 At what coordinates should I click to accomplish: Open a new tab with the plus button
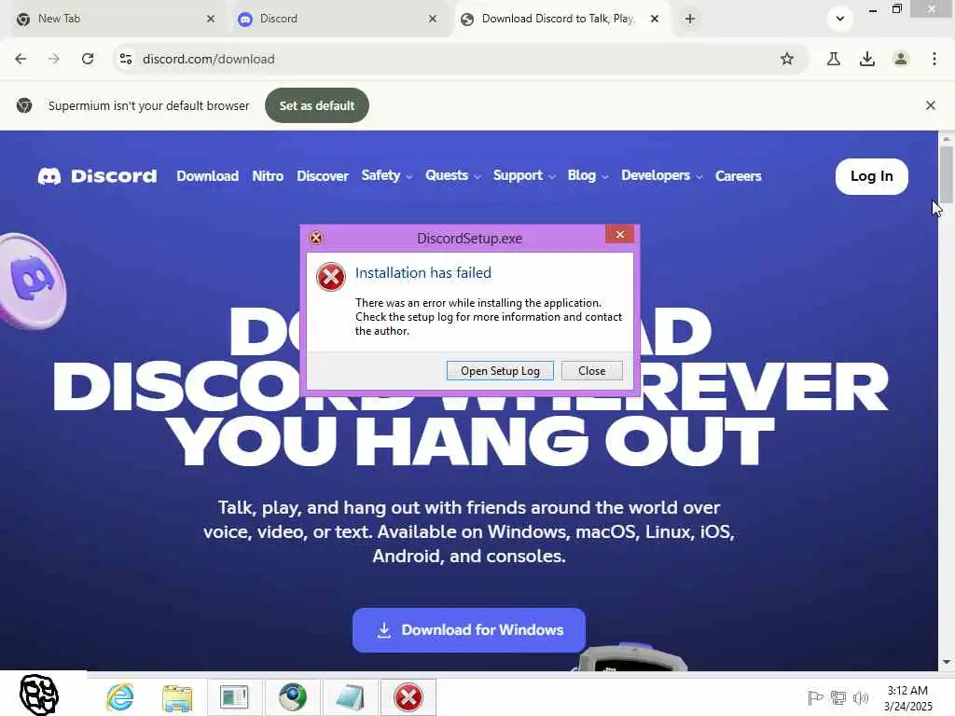pos(689,19)
